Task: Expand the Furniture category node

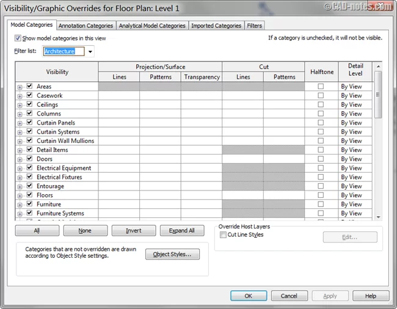Action: pyautogui.click(x=20, y=205)
